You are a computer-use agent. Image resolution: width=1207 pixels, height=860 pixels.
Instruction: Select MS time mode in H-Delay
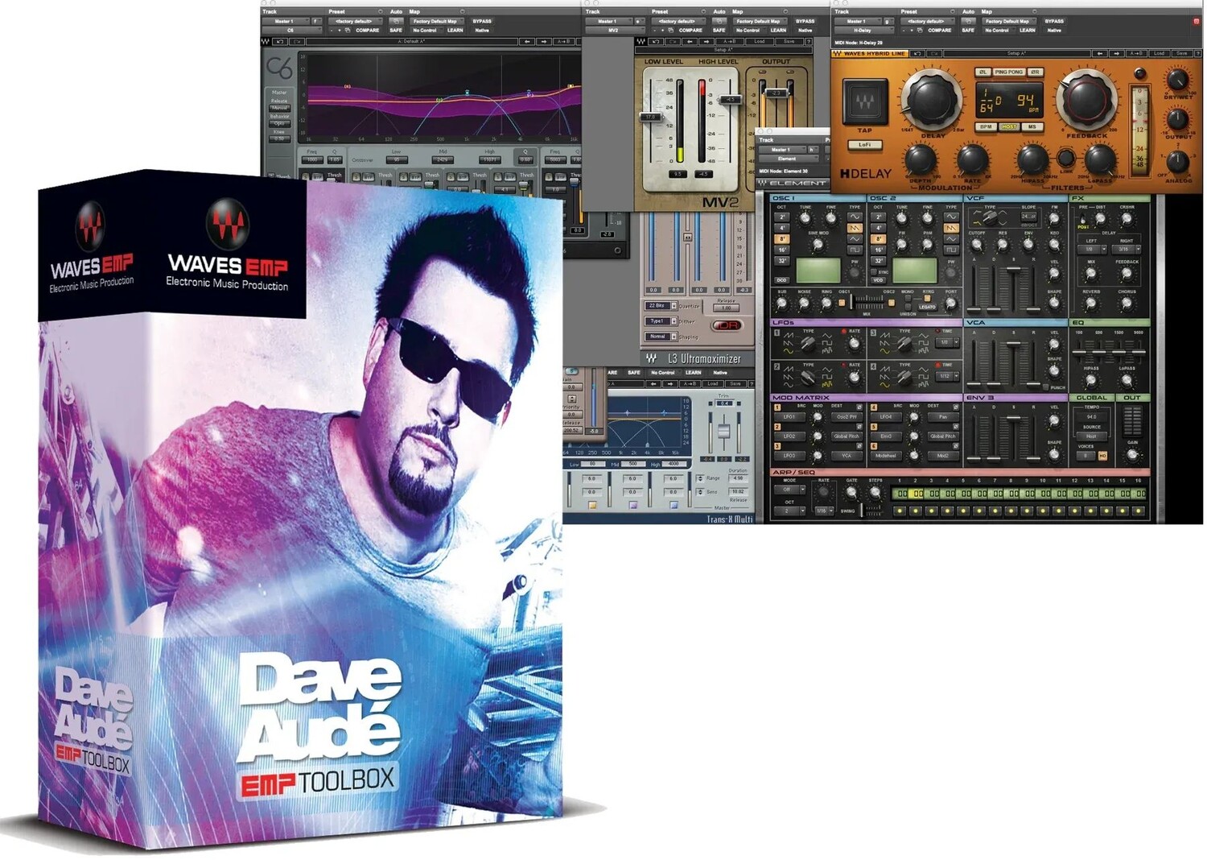pyautogui.click(x=1032, y=126)
